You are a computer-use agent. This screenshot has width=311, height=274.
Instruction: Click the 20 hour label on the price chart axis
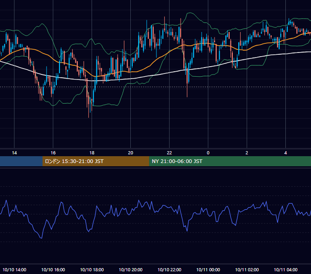(x=130, y=153)
